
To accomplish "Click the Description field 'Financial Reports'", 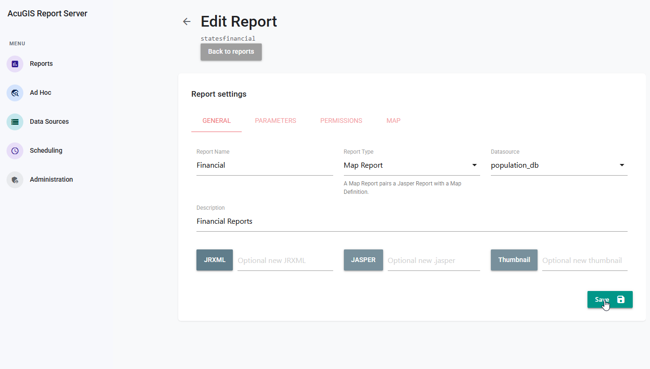I will tap(412, 221).
